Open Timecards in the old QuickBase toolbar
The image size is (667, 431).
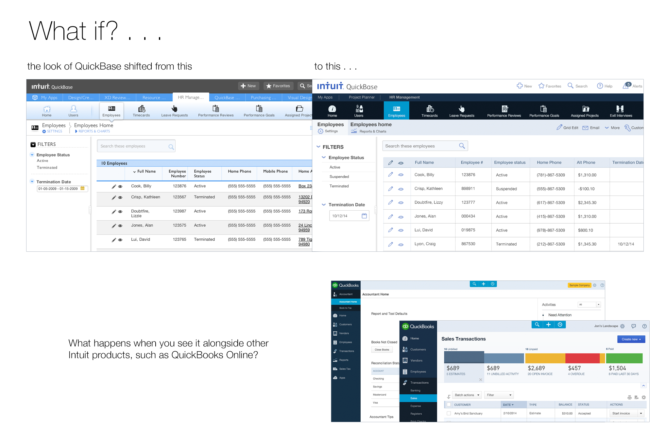pos(141,111)
